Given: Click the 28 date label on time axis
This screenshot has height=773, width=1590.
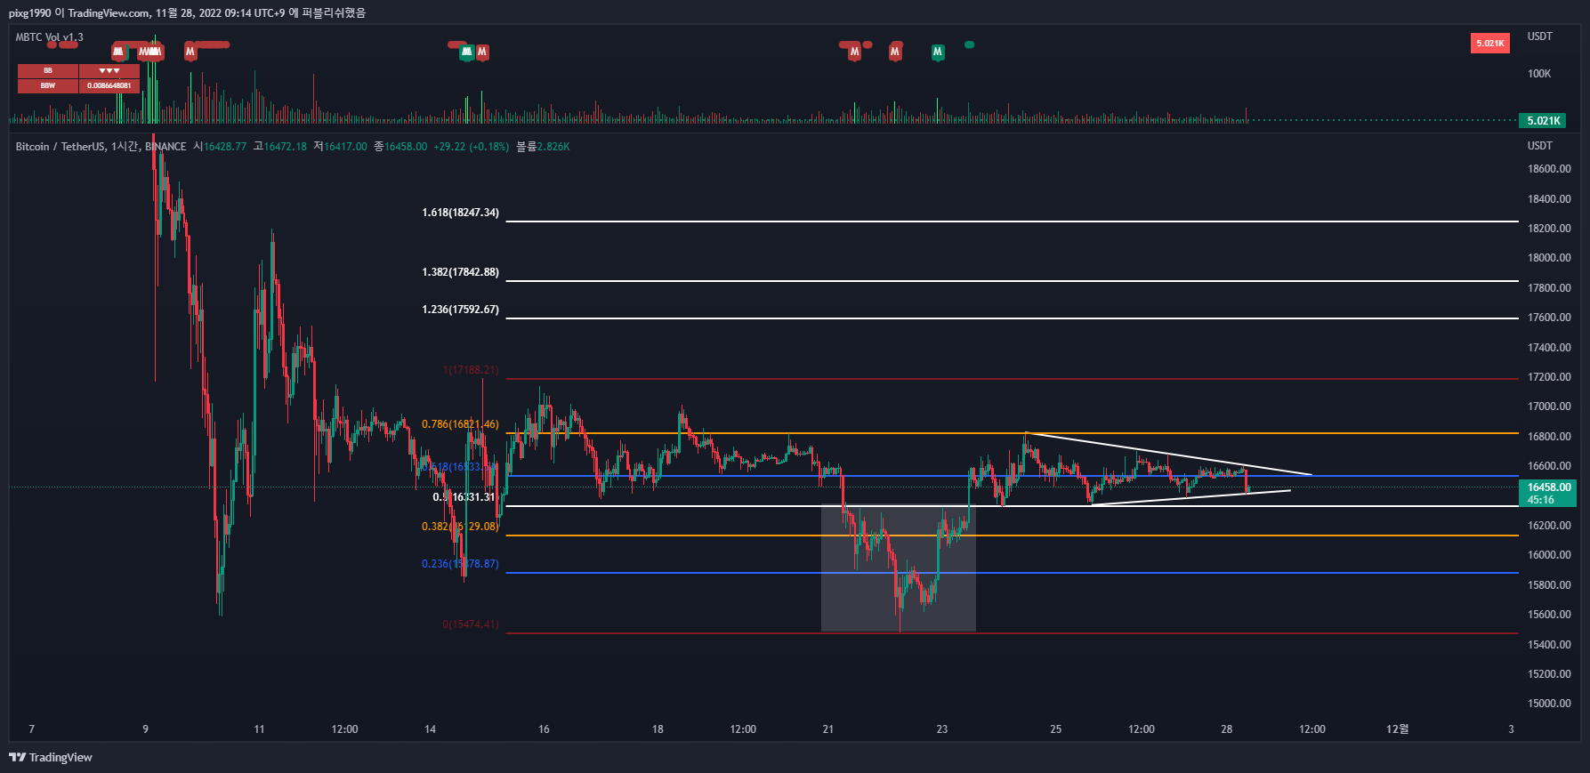Looking at the screenshot, I should coord(1227,729).
